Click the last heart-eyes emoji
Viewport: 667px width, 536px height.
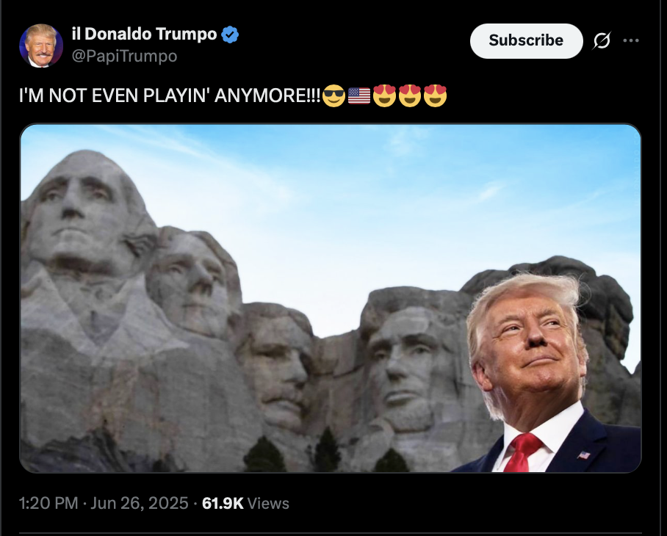click(436, 95)
